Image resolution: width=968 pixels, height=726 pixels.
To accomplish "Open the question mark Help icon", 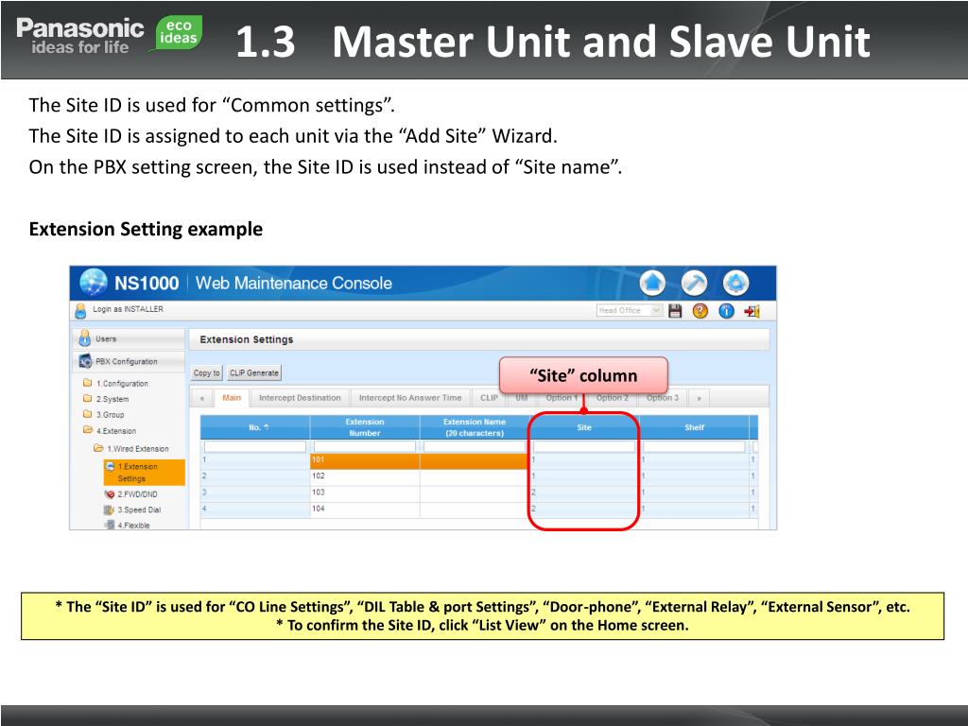I will pos(700,311).
